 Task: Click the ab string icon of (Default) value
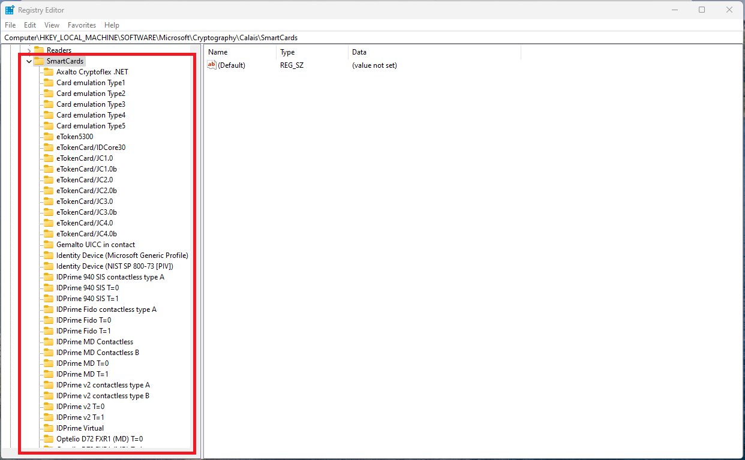pyautogui.click(x=212, y=65)
